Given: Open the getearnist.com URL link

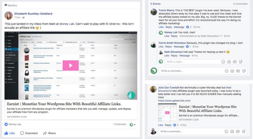Looking at the screenshot, I should pyautogui.click(x=174, y=101).
